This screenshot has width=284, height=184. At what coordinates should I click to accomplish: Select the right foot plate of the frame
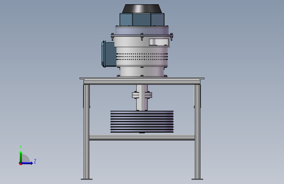click(x=198, y=179)
